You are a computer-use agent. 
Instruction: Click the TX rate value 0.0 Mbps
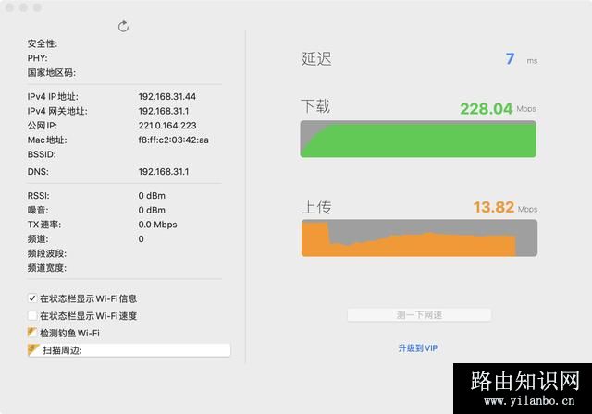[157, 225]
